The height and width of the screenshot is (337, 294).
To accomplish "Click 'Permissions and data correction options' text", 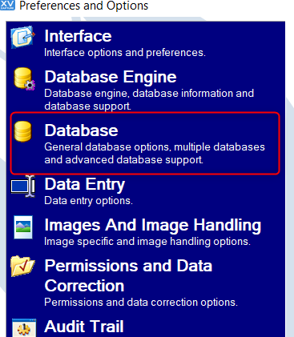I will (141, 303).
